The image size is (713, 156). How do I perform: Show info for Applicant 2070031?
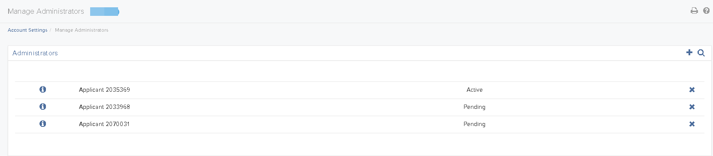pyautogui.click(x=42, y=124)
